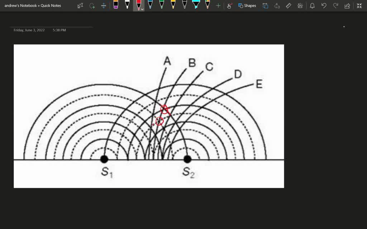Click the page date Friday, June 3, 2022
Viewport: 367px width, 229px height.
point(29,30)
